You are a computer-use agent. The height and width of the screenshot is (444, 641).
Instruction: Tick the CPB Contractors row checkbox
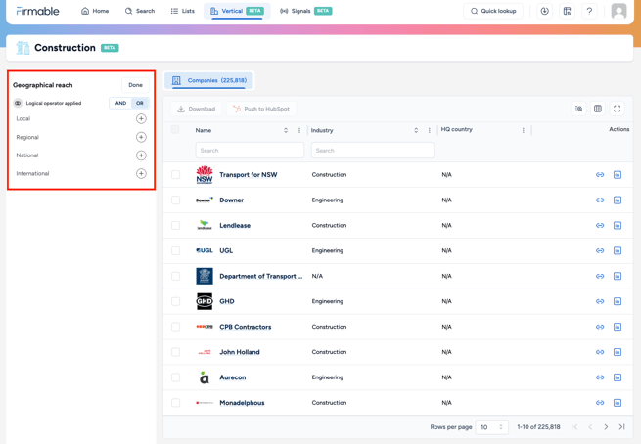point(176,327)
